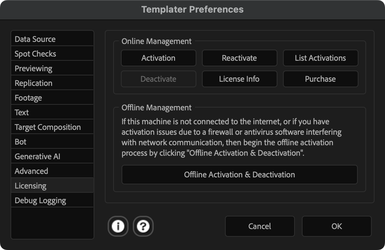This screenshot has width=385, height=250.
Task: Open help with the question mark icon
Action: (143, 227)
